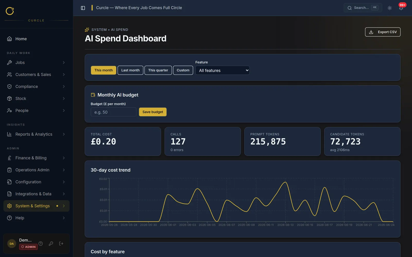Click the Reports & Analytics chart icon

coord(10,134)
